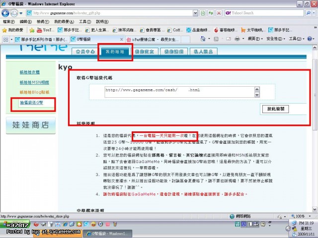This screenshot has height=238, width=318.
Task: Open the tab list dropdown arrow
Action: 11,39
